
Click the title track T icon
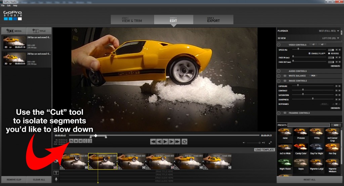[56, 173]
